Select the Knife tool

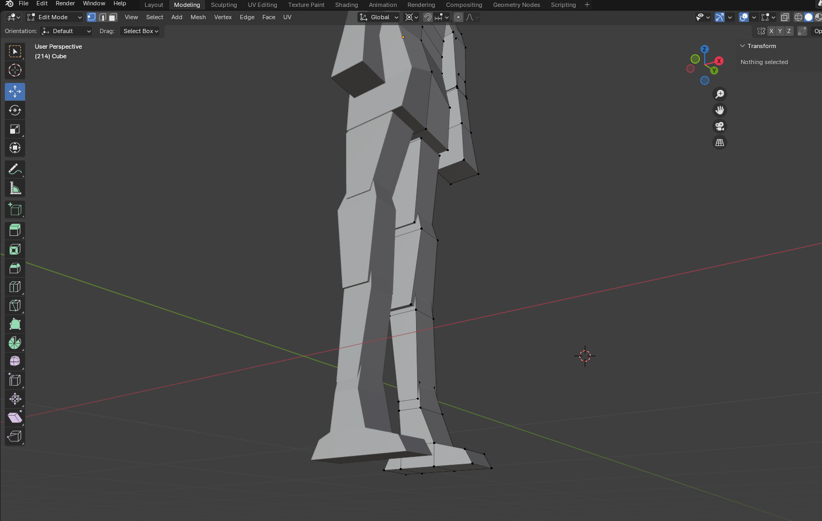15,305
